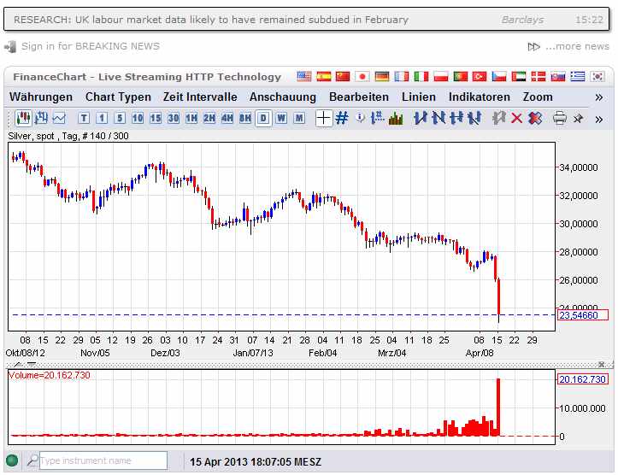Set interval to 30 minutes
This screenshot has width=618, height=475.
tap(174, 118)
